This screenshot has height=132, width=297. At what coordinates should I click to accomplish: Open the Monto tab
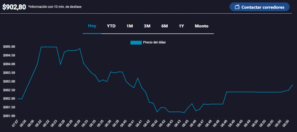click(202, 26)
